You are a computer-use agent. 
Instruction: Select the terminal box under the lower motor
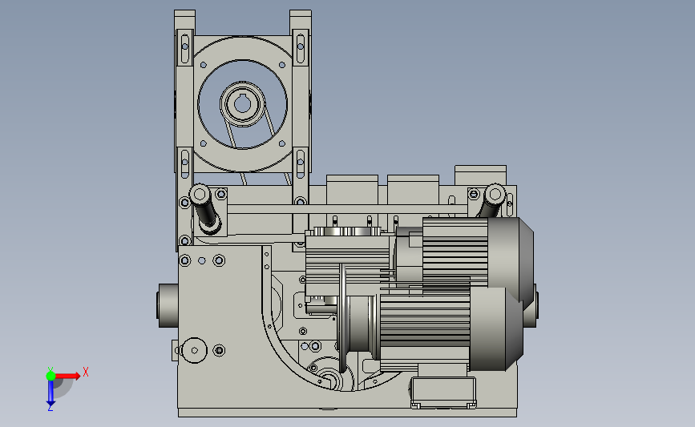pos(442,393)
